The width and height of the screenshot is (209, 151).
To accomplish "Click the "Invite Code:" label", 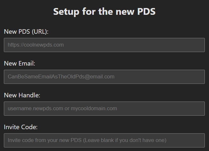I will [21, 127].
